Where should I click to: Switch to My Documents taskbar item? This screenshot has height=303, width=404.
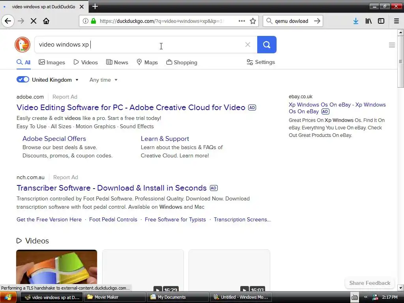pyautogui.click(x=178, y=297)
